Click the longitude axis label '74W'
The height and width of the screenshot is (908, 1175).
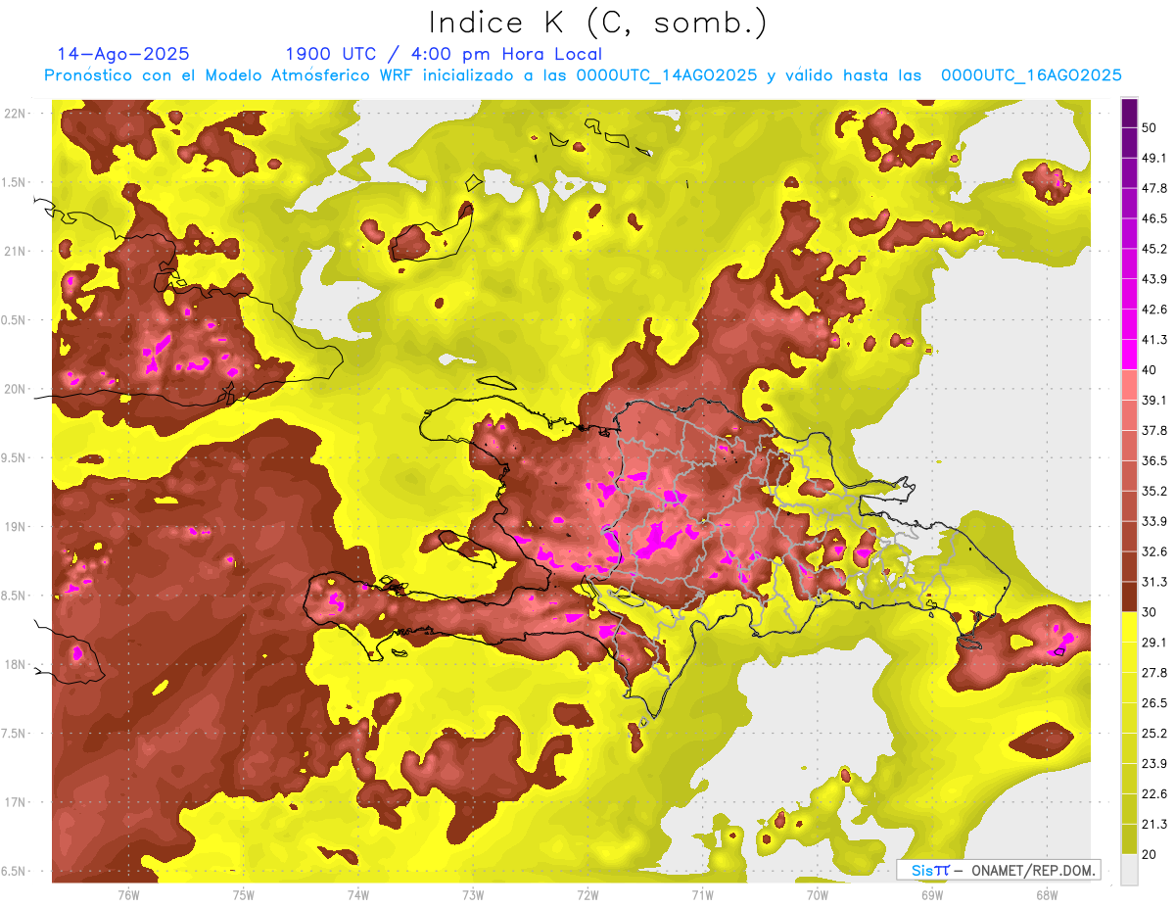pos(358,895)
